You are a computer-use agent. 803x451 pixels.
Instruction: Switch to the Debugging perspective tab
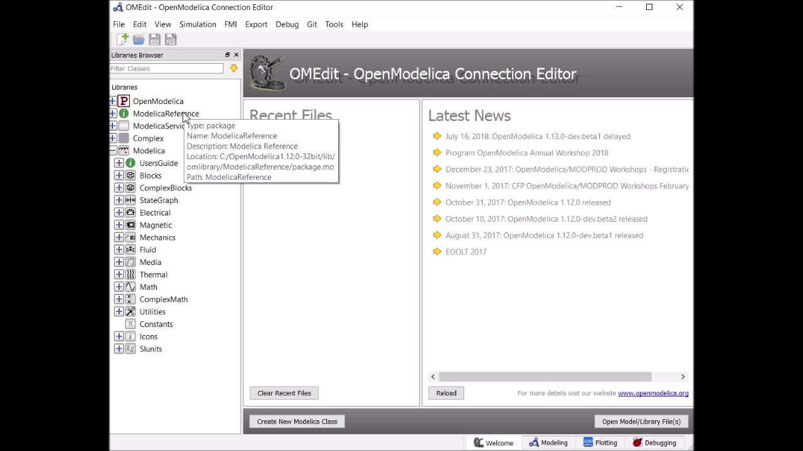pyautogui.click(x=654, y=443)
